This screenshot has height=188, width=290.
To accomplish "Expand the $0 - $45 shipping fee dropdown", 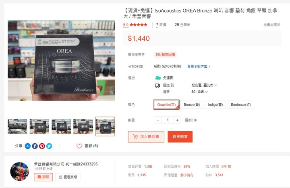I will click(x=199, y=92).
